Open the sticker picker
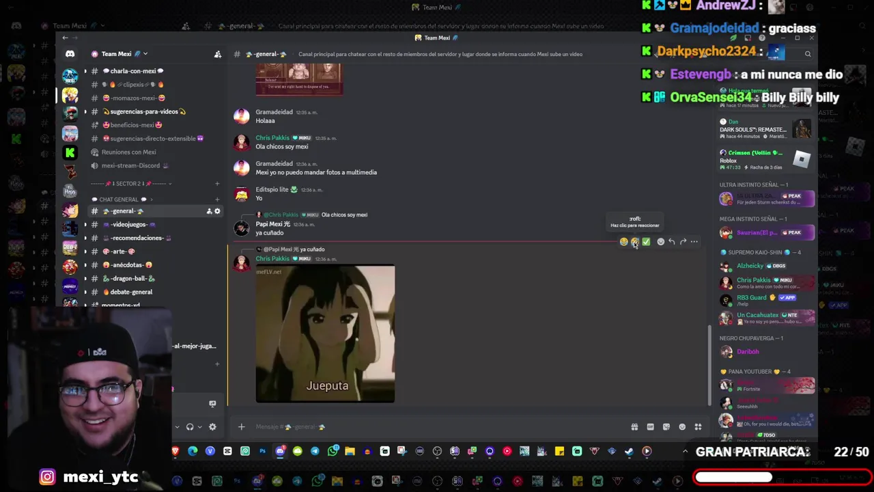The width and height of the screenshot is (874, 492). pos(666,427)
